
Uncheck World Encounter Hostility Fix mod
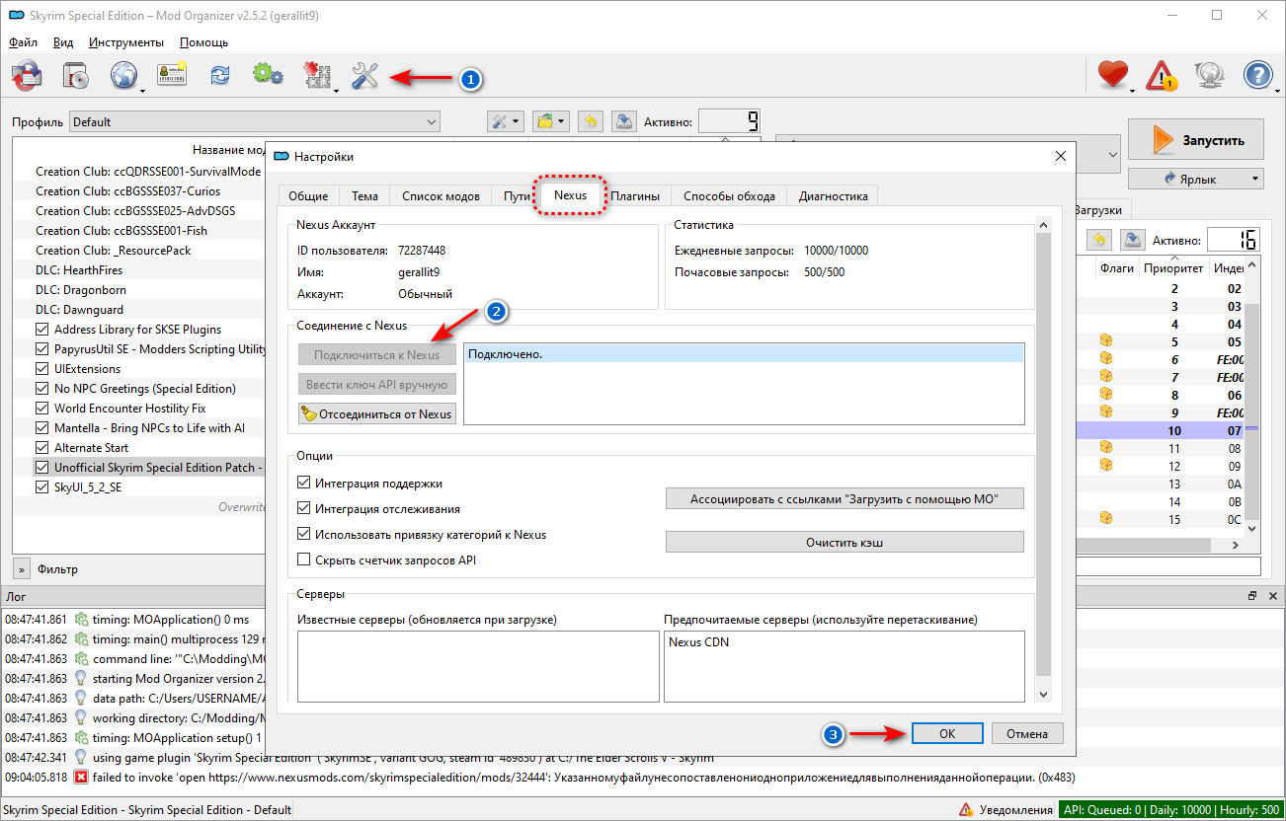(42, 409)
